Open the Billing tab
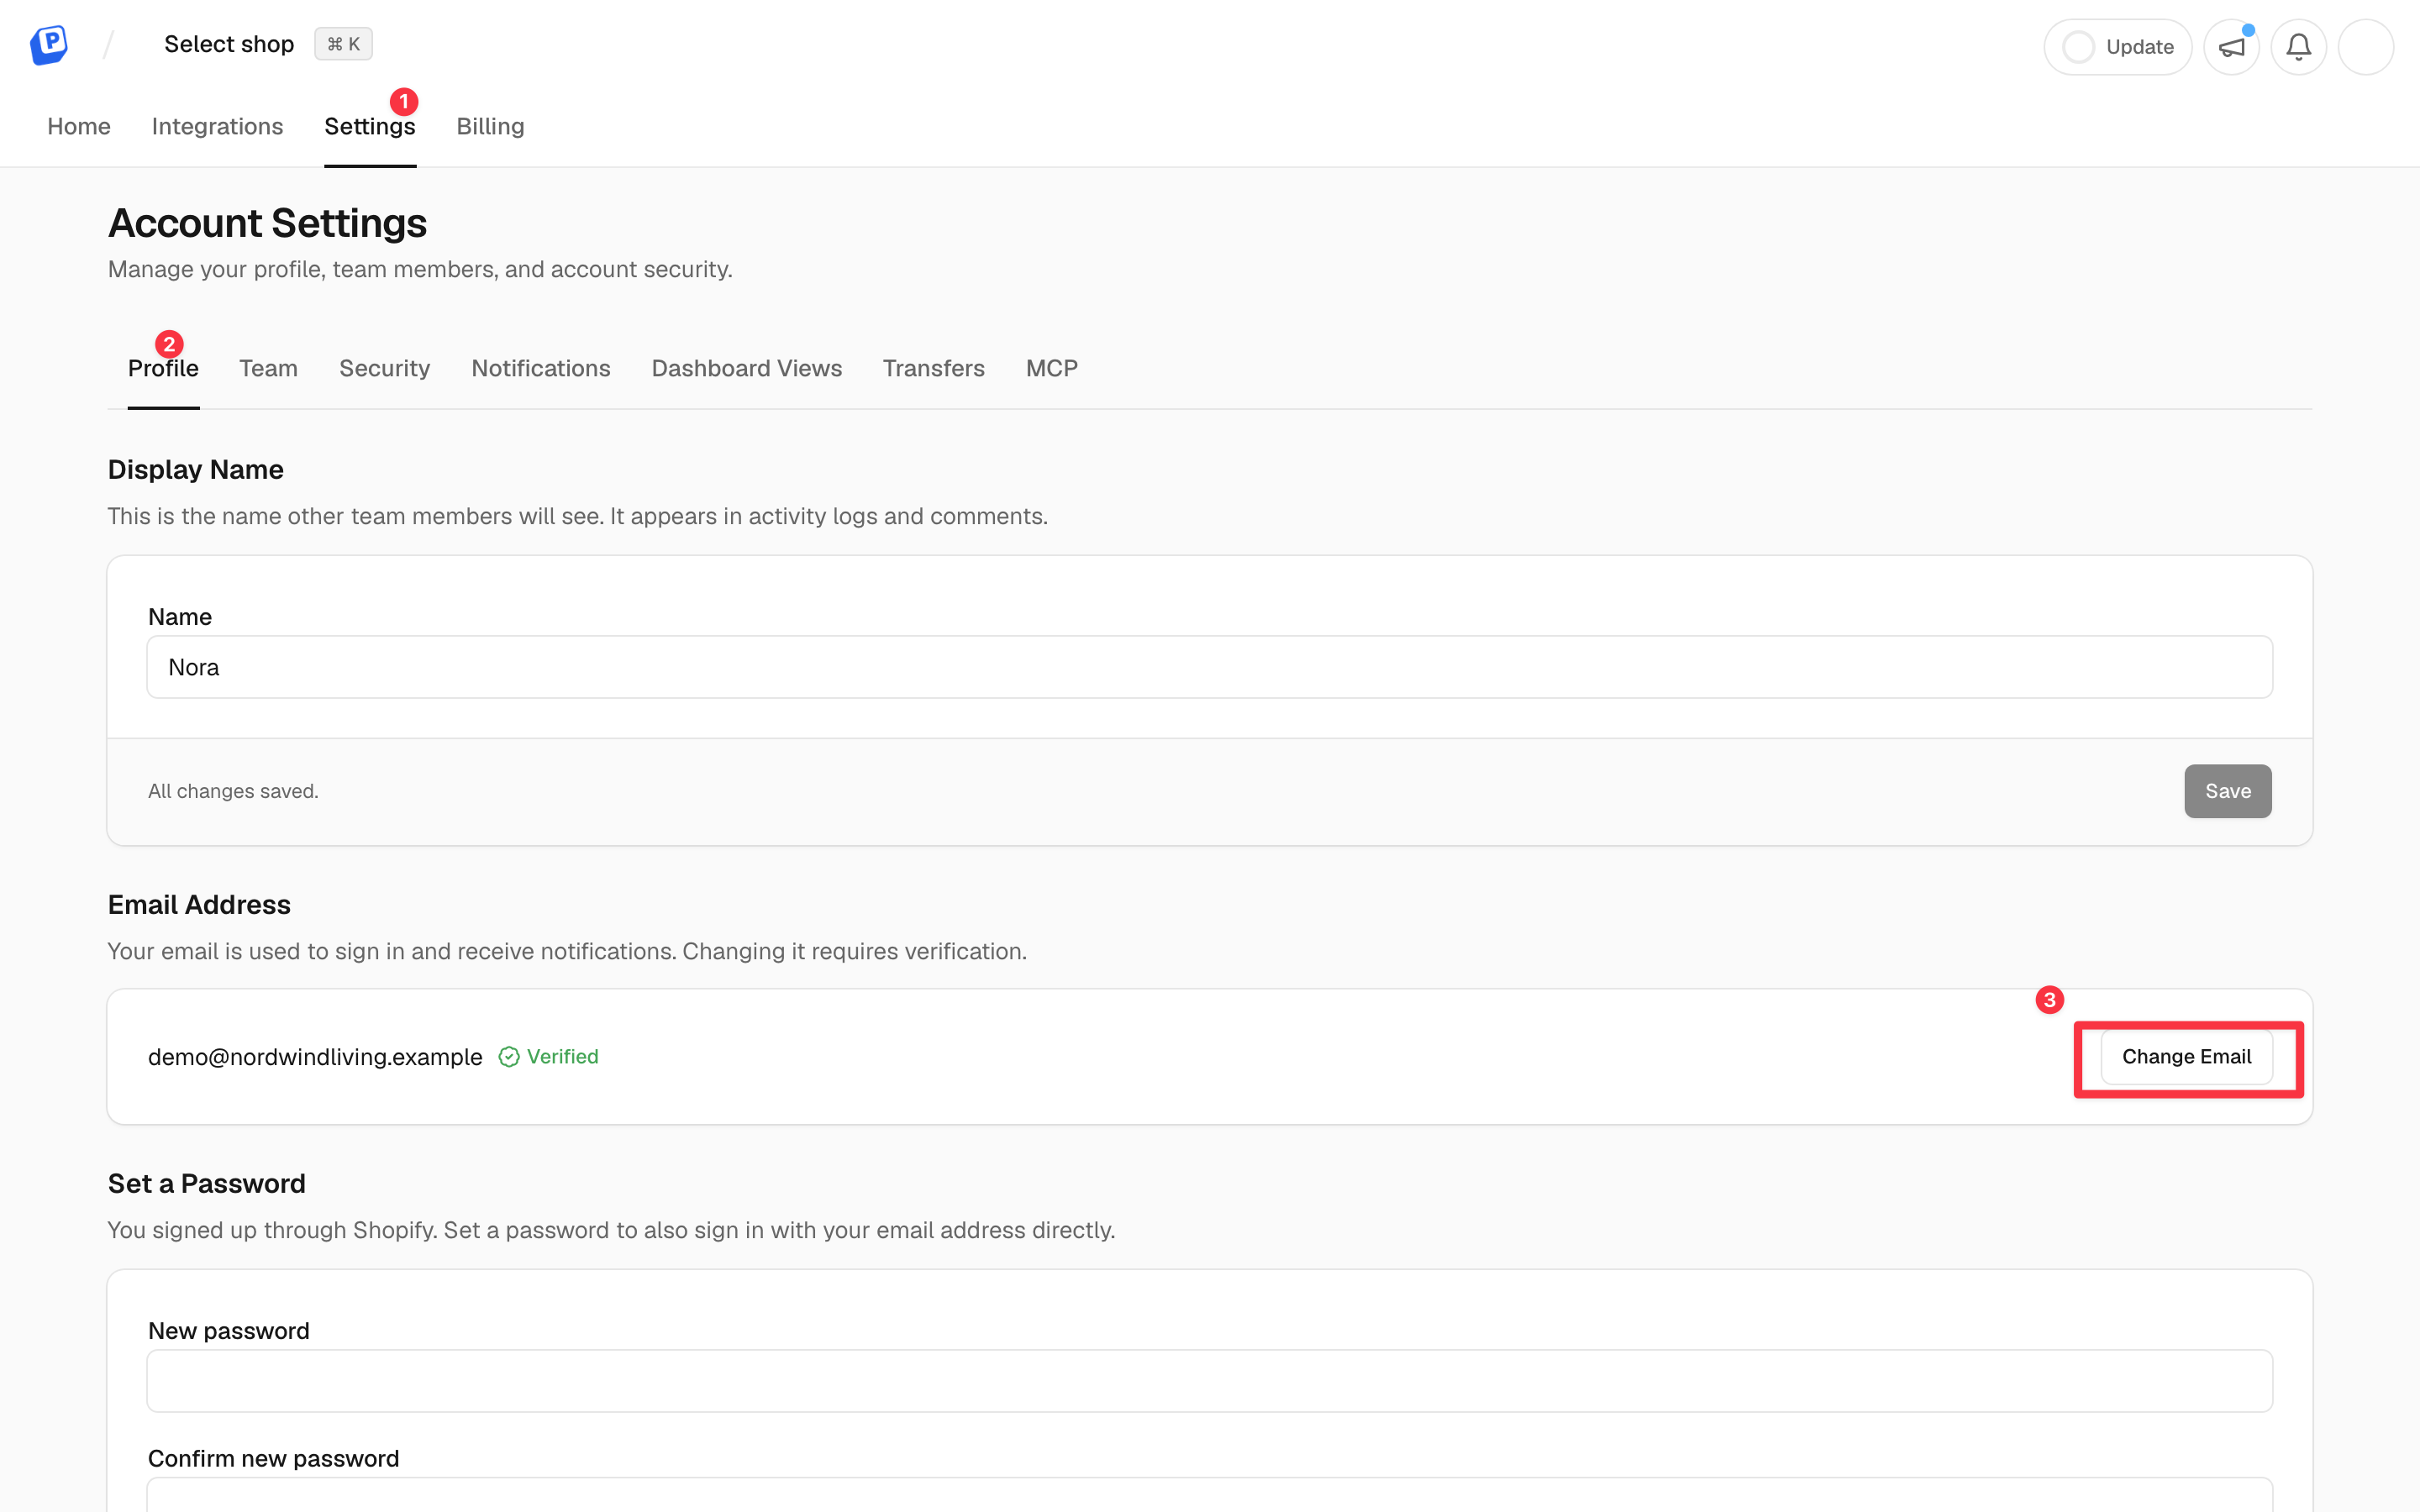2420x1512 pixels. tap(490, 126)
